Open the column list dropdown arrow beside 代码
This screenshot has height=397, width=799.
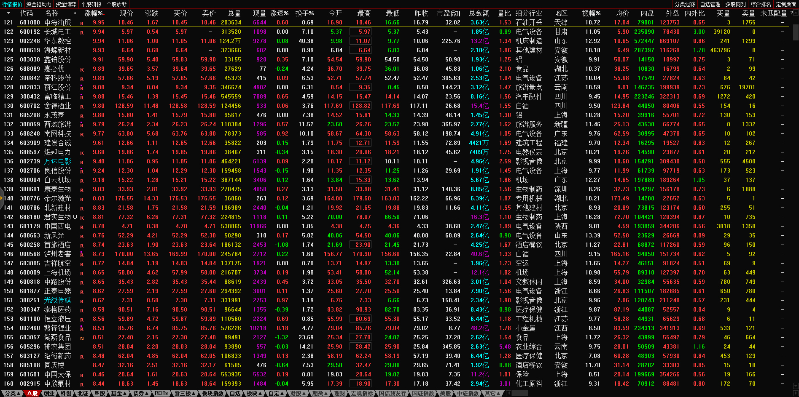point(8,13)
